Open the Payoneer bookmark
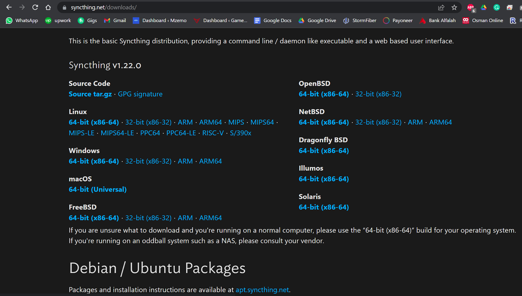This screenshot has height=296, width=522. (398, 21)
